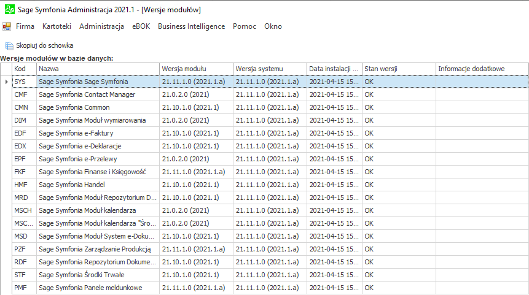Open the Pomoc menu
Screen dimensions: 529x295
[244, 26]
